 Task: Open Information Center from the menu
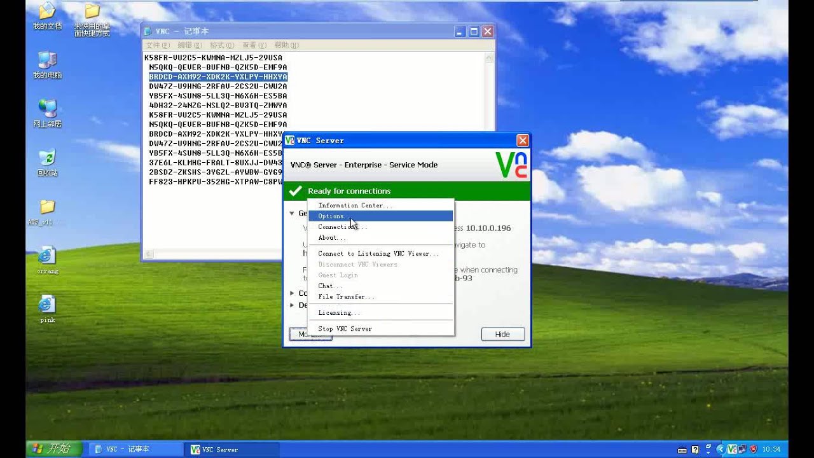click(x=380, y=205)
